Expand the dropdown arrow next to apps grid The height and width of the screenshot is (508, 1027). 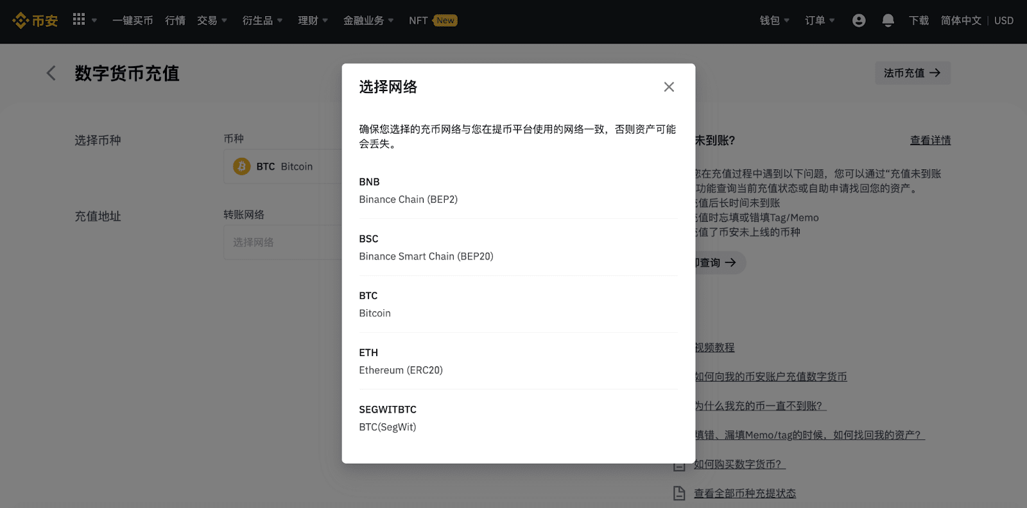(94, 21)
